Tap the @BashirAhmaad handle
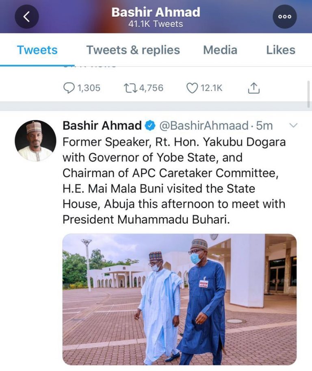 click(x=204, y=126)
